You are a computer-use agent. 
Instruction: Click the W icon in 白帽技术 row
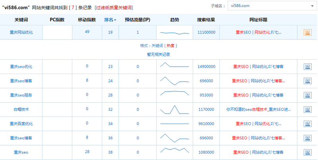point(307,109)
